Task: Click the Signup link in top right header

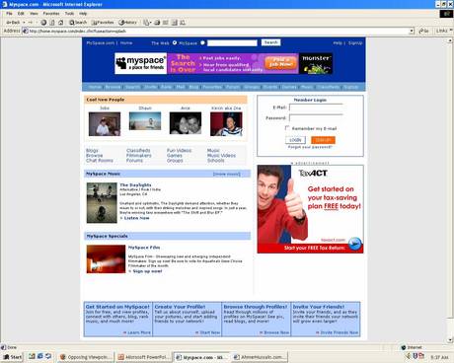Action: point(355,43)
